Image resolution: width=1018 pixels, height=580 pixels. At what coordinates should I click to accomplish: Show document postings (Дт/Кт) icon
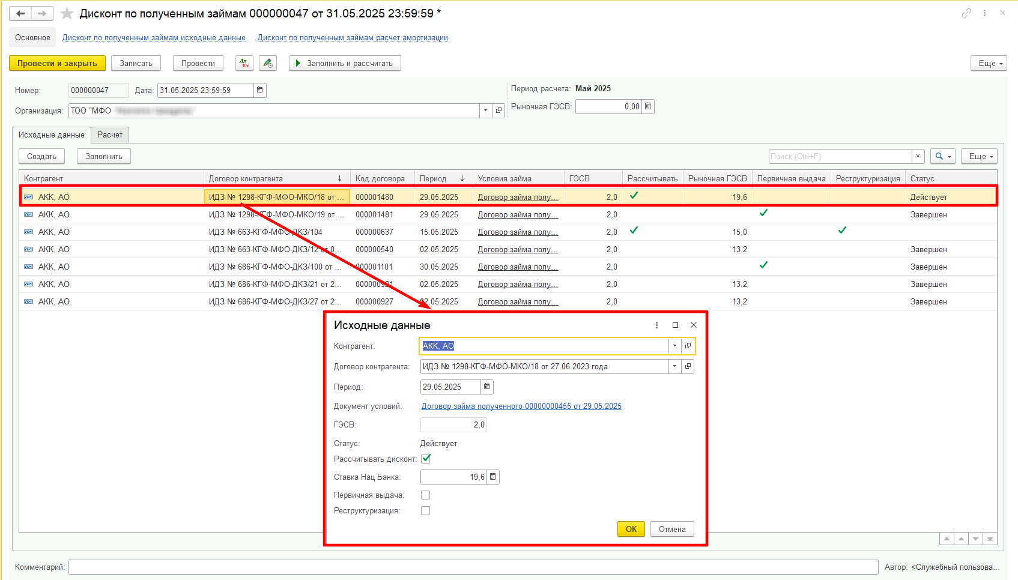(x=244, y=63)
